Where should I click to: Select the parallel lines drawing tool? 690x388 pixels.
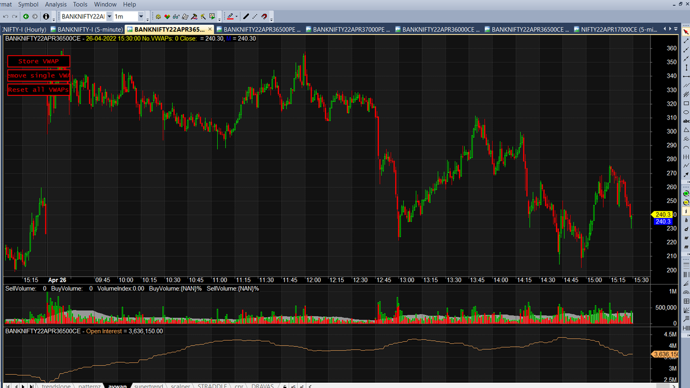tap(686, 86)
